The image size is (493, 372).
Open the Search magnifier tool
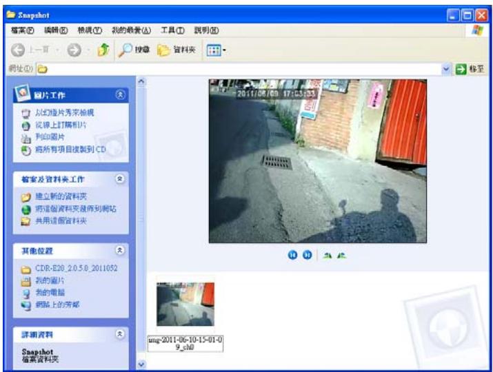134,50
